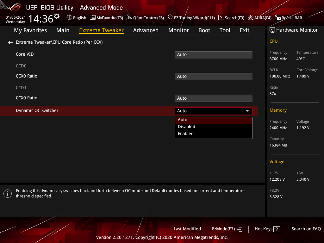Click the settings gear next to the clock
The image size is (324, 243).
click(x=57, y=16)
